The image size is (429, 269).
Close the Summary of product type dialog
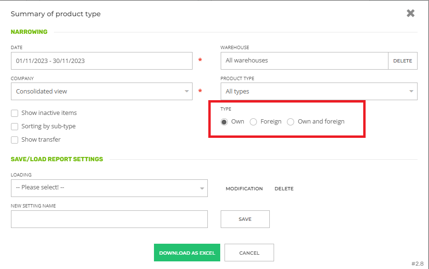tap(410, 13)
